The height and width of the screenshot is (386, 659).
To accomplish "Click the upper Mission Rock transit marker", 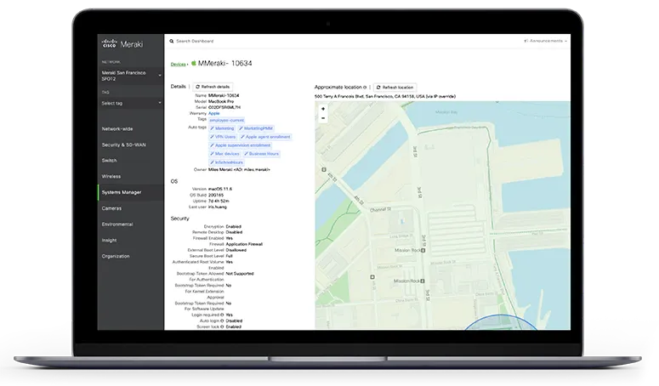I will [x=423, y=250].
